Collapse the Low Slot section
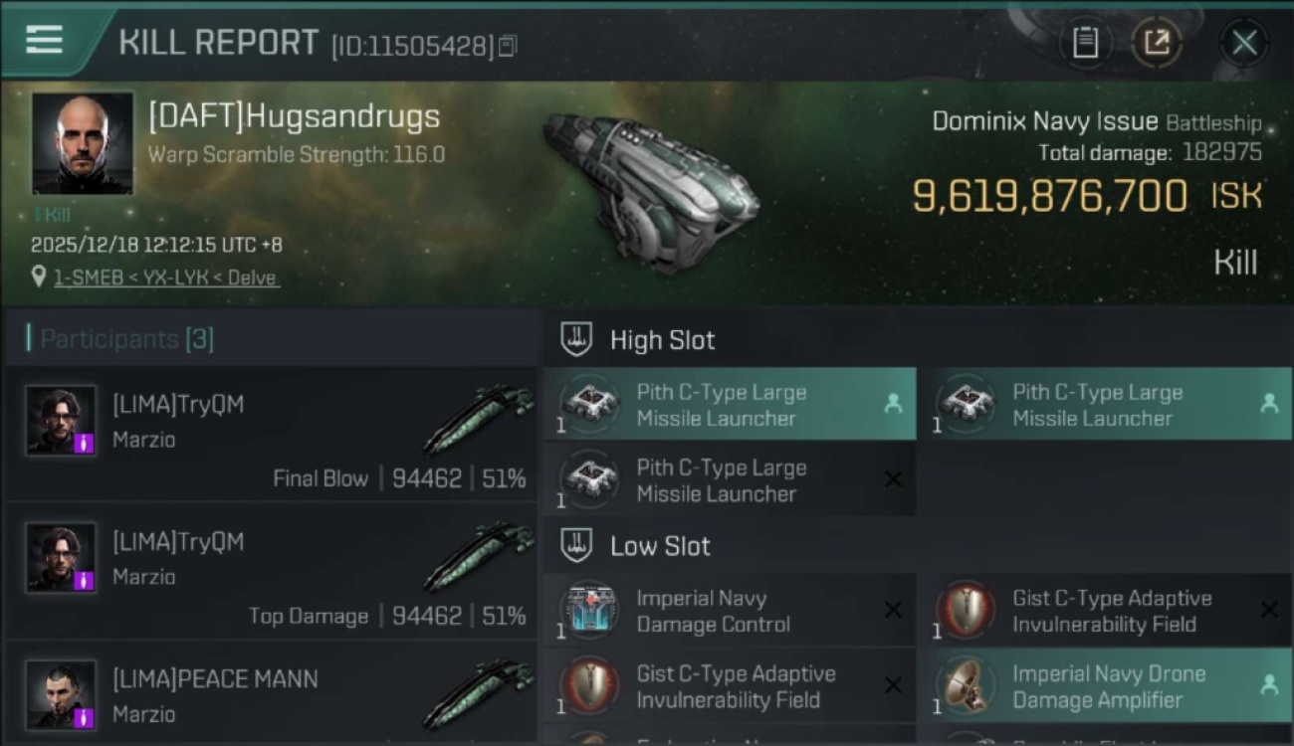1294x746 pixels. [x=576, y=546]
